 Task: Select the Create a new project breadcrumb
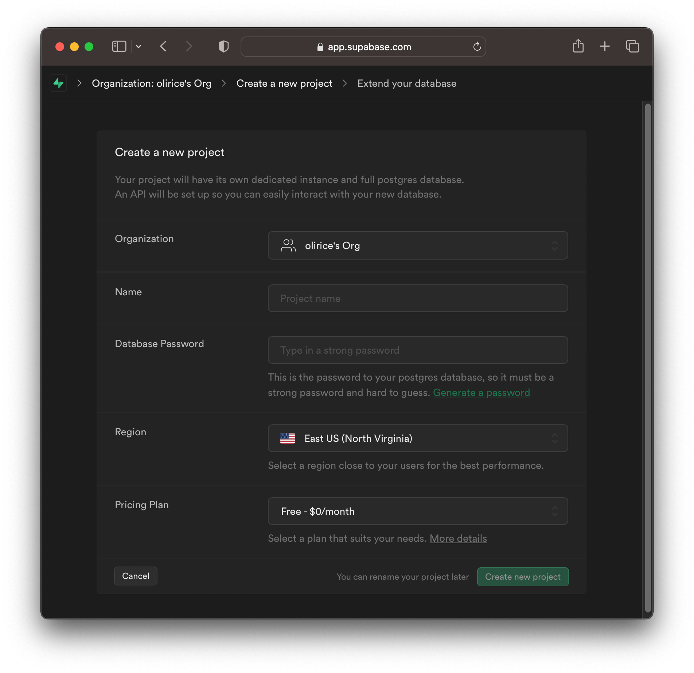(284, 83)
